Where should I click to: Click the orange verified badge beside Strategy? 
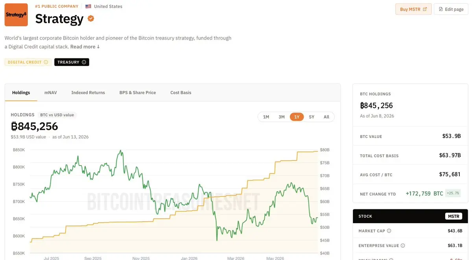tap(90, 18)
